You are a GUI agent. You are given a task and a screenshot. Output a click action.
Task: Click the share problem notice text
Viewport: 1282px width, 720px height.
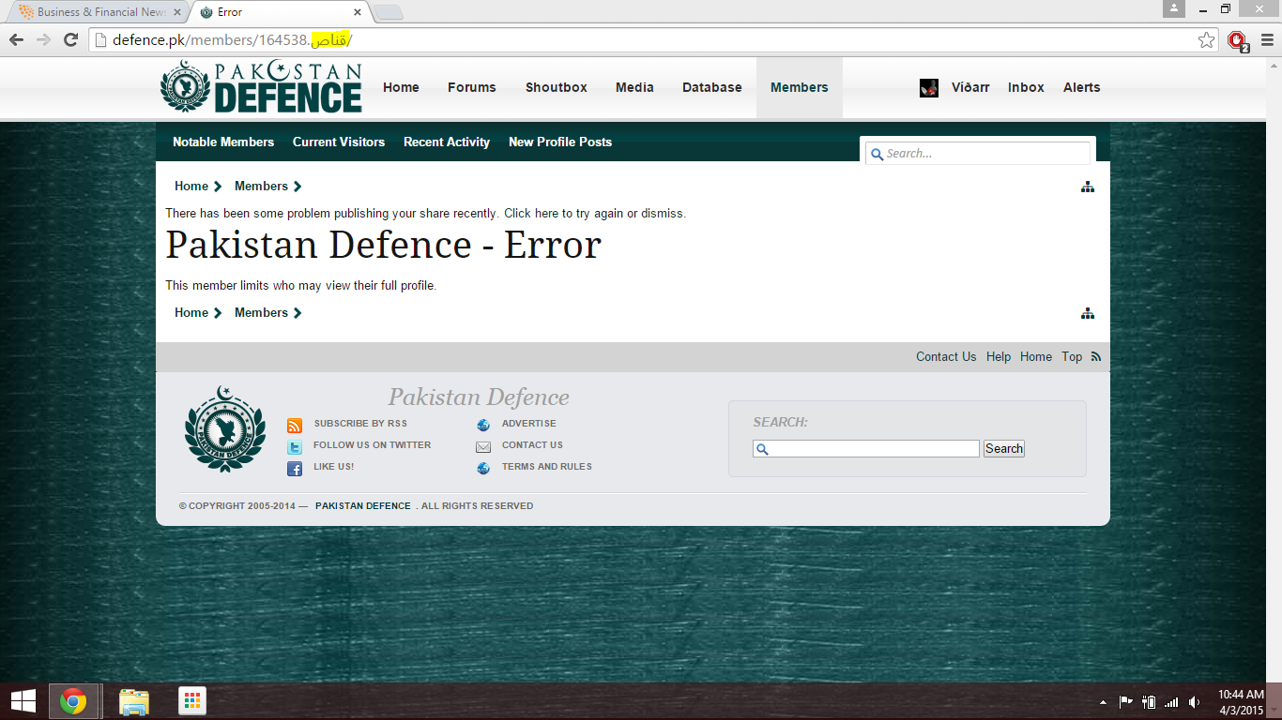point(425,214)
